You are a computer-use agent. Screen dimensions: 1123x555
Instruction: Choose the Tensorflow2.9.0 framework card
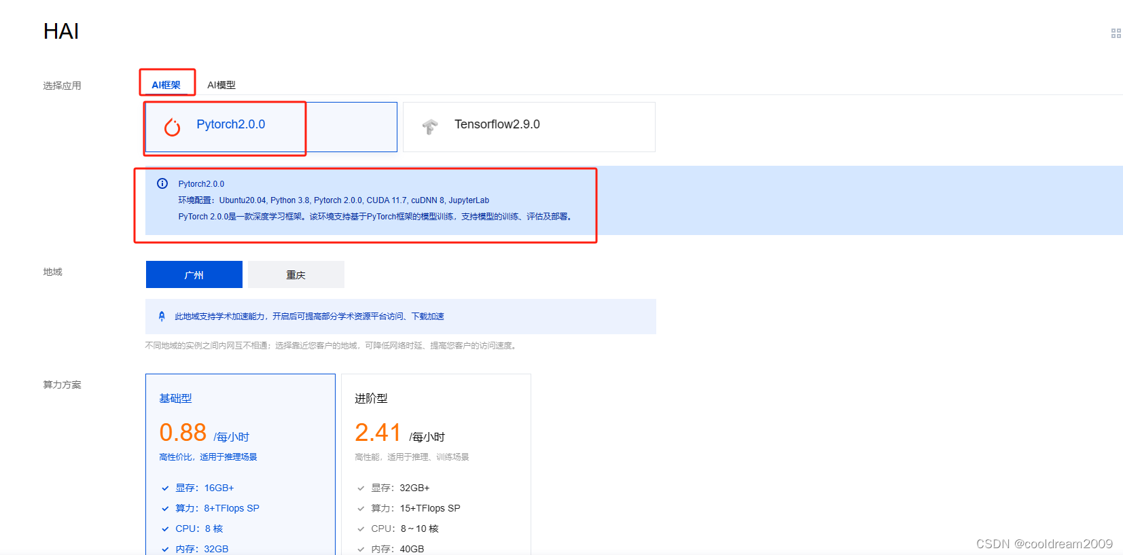click(529, 127)
